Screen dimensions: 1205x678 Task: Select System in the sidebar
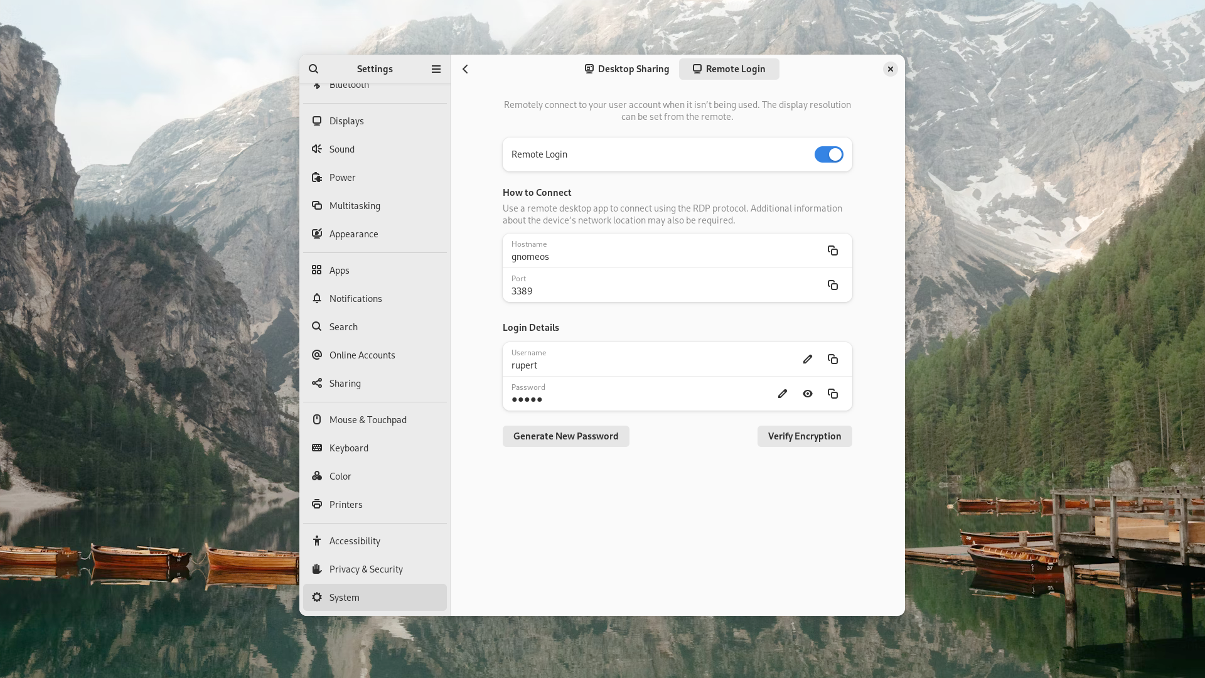click(x=375, y=598)
